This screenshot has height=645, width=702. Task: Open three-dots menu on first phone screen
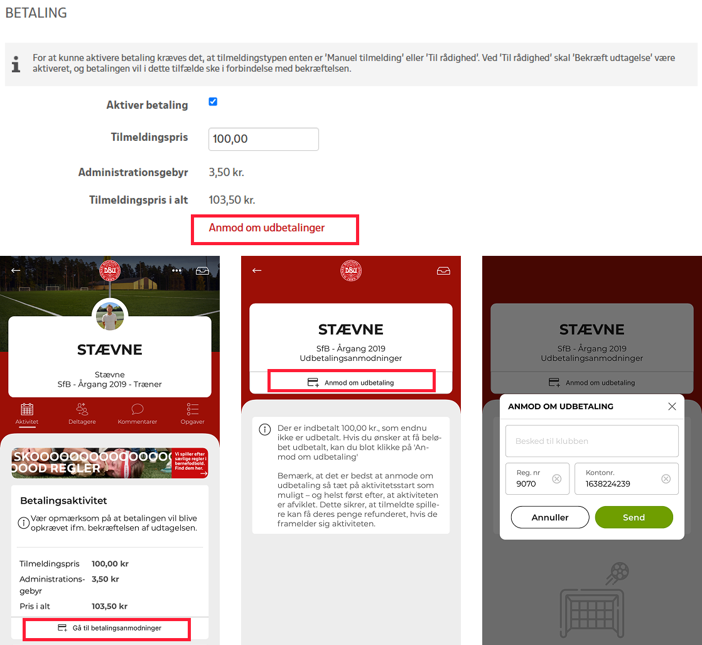pyautogui.click(x=176, y=270)
